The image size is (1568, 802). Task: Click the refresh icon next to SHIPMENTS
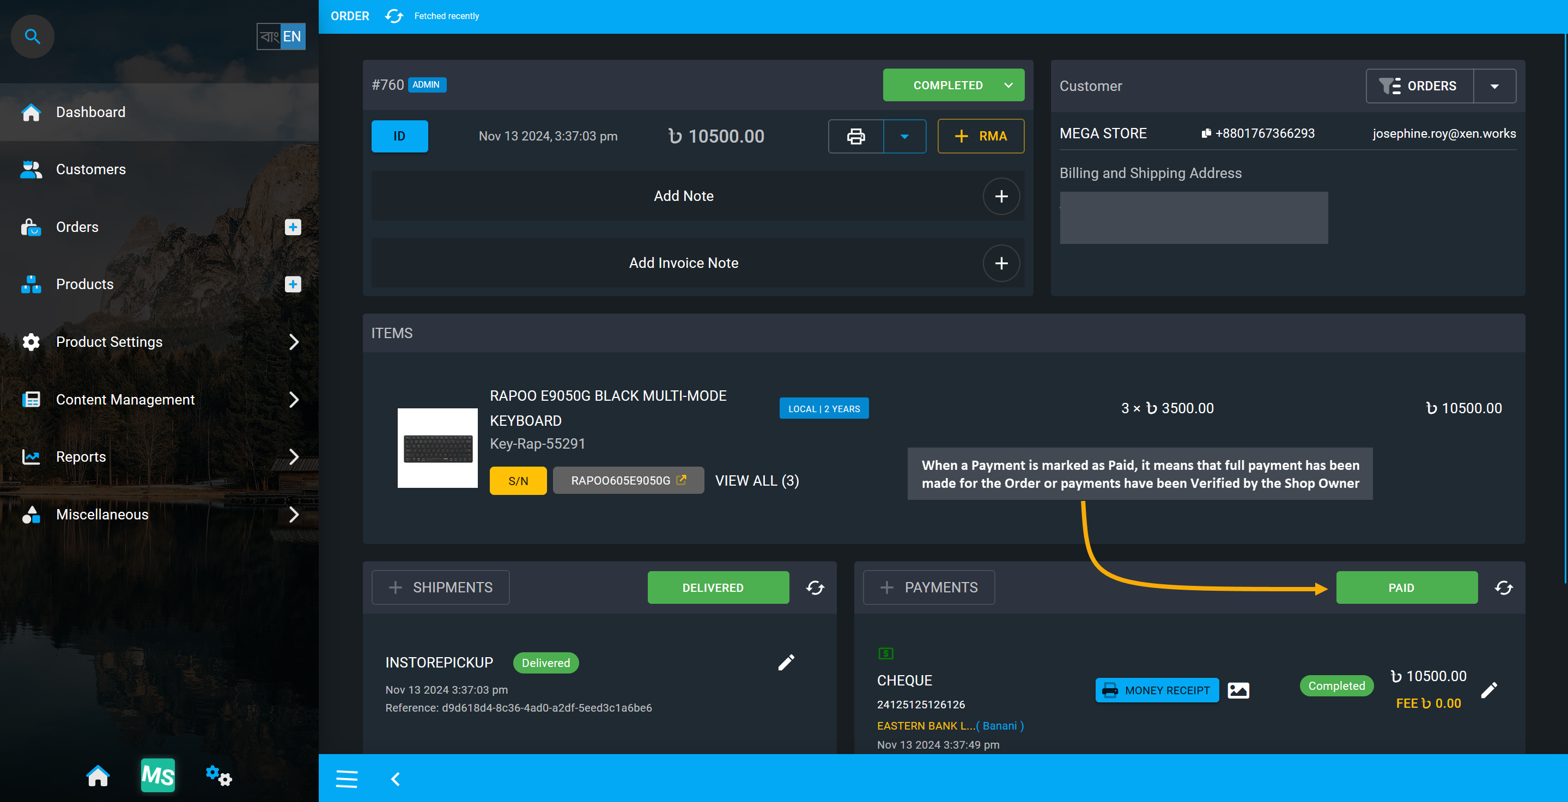pyautogui.click(x=815, y=587)
